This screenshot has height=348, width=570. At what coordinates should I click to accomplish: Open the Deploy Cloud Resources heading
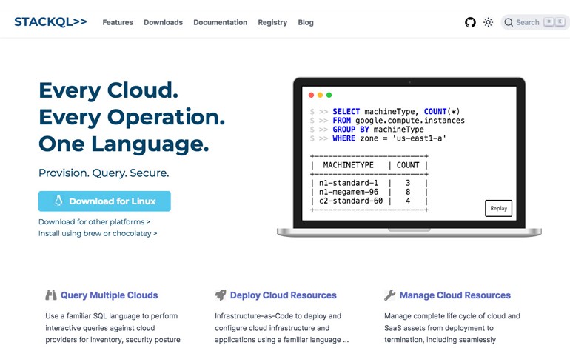click(x=284, y=295)
